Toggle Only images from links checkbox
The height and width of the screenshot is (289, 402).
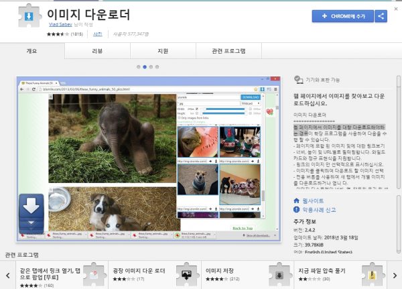(179, 117)
